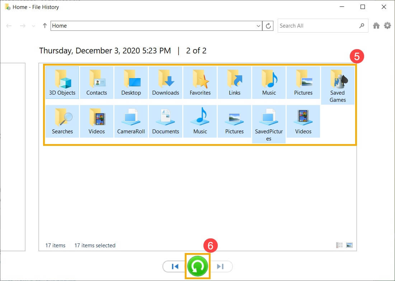Navigate up one level with the up arrow
This screenshot has height=281, width=395.
click(44, 25)
